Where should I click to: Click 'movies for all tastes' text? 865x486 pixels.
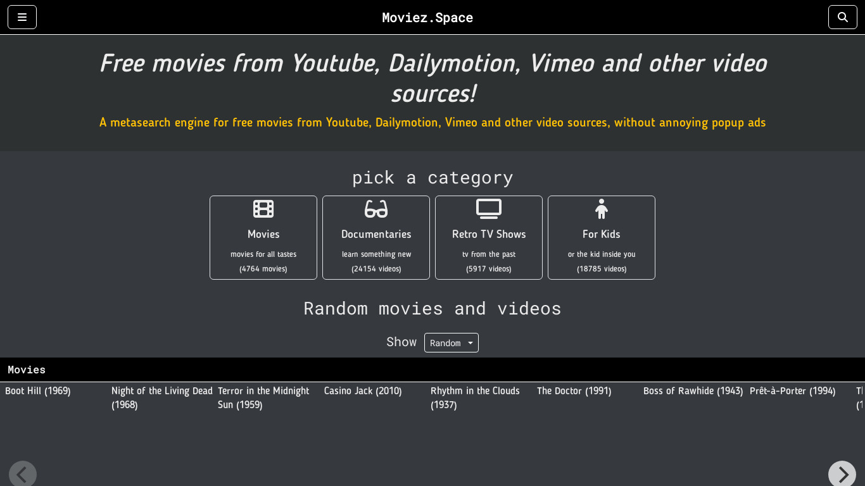[x=263, y=254]
